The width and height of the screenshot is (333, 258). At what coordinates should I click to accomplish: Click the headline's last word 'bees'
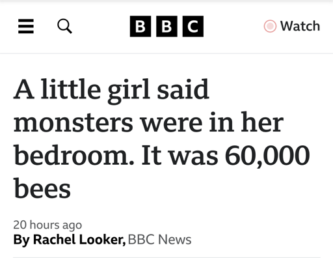[x=42, y=188]
